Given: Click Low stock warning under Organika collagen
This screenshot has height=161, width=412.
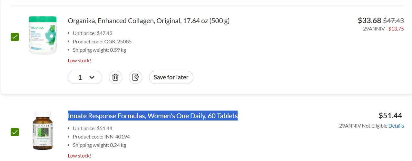Looking at the screenshot, I should tap(80, 60).
